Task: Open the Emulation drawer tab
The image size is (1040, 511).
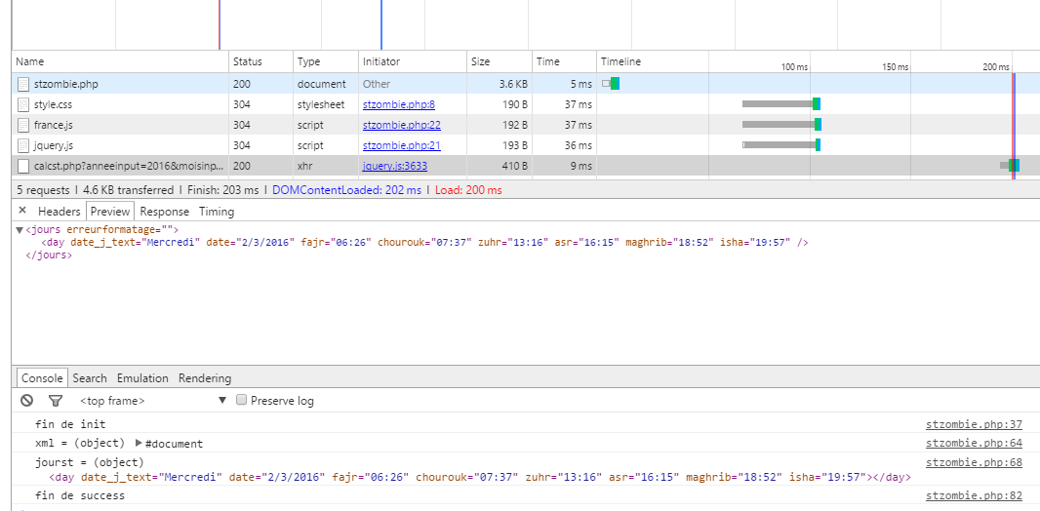Action: [x=142, y=378]
